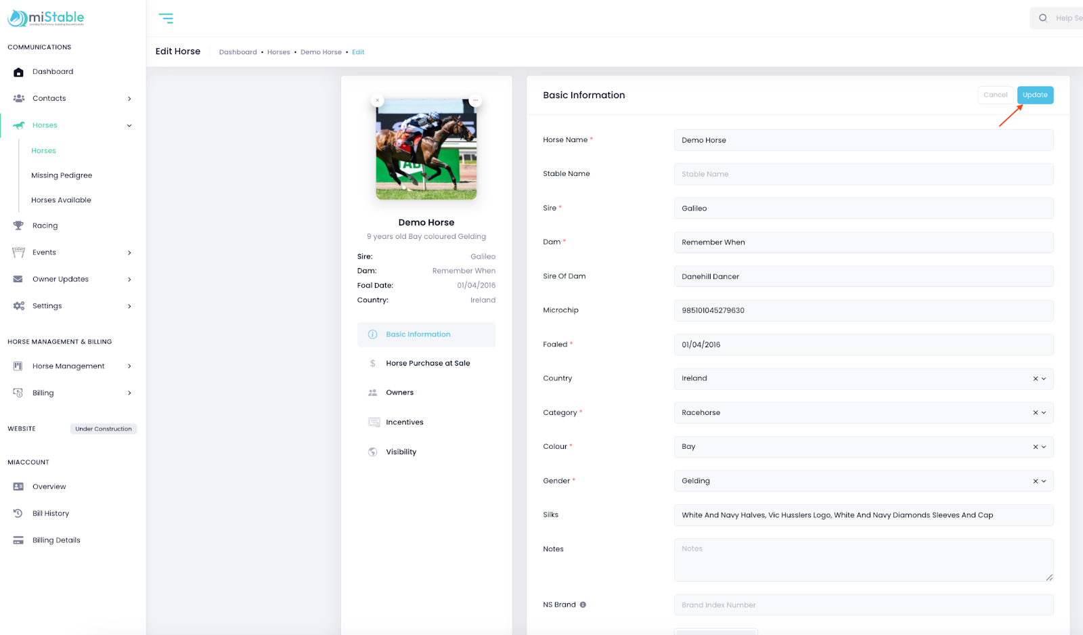Viewport: 1083px width, 635px height.
Task: Open Racing from trophy icon item
Action: pos(45,225)
